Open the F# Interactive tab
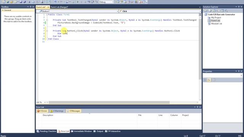Viewport: 244px width, 137px height. click(113, 131)
